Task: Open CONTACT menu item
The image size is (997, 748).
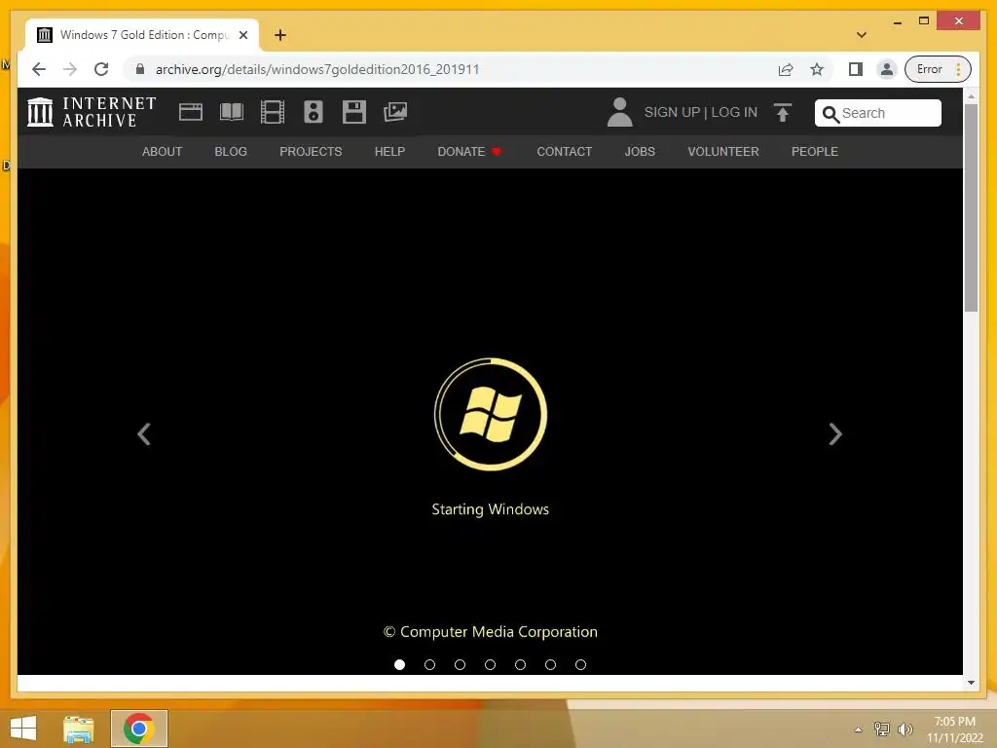Action: click(565, 152)
